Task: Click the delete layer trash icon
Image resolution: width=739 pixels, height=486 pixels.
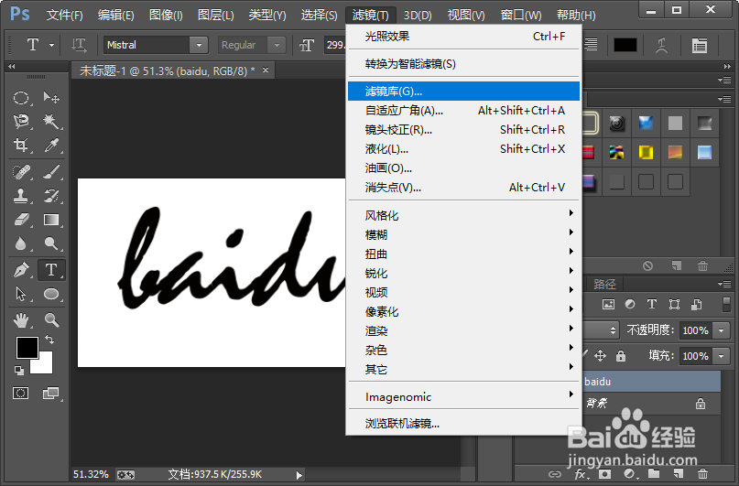Action: [702, 473]
